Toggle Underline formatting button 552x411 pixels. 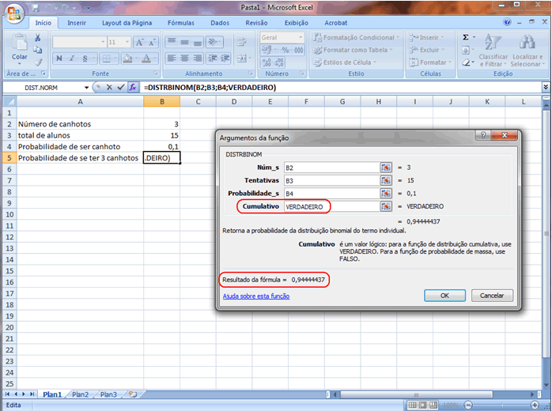83,58
